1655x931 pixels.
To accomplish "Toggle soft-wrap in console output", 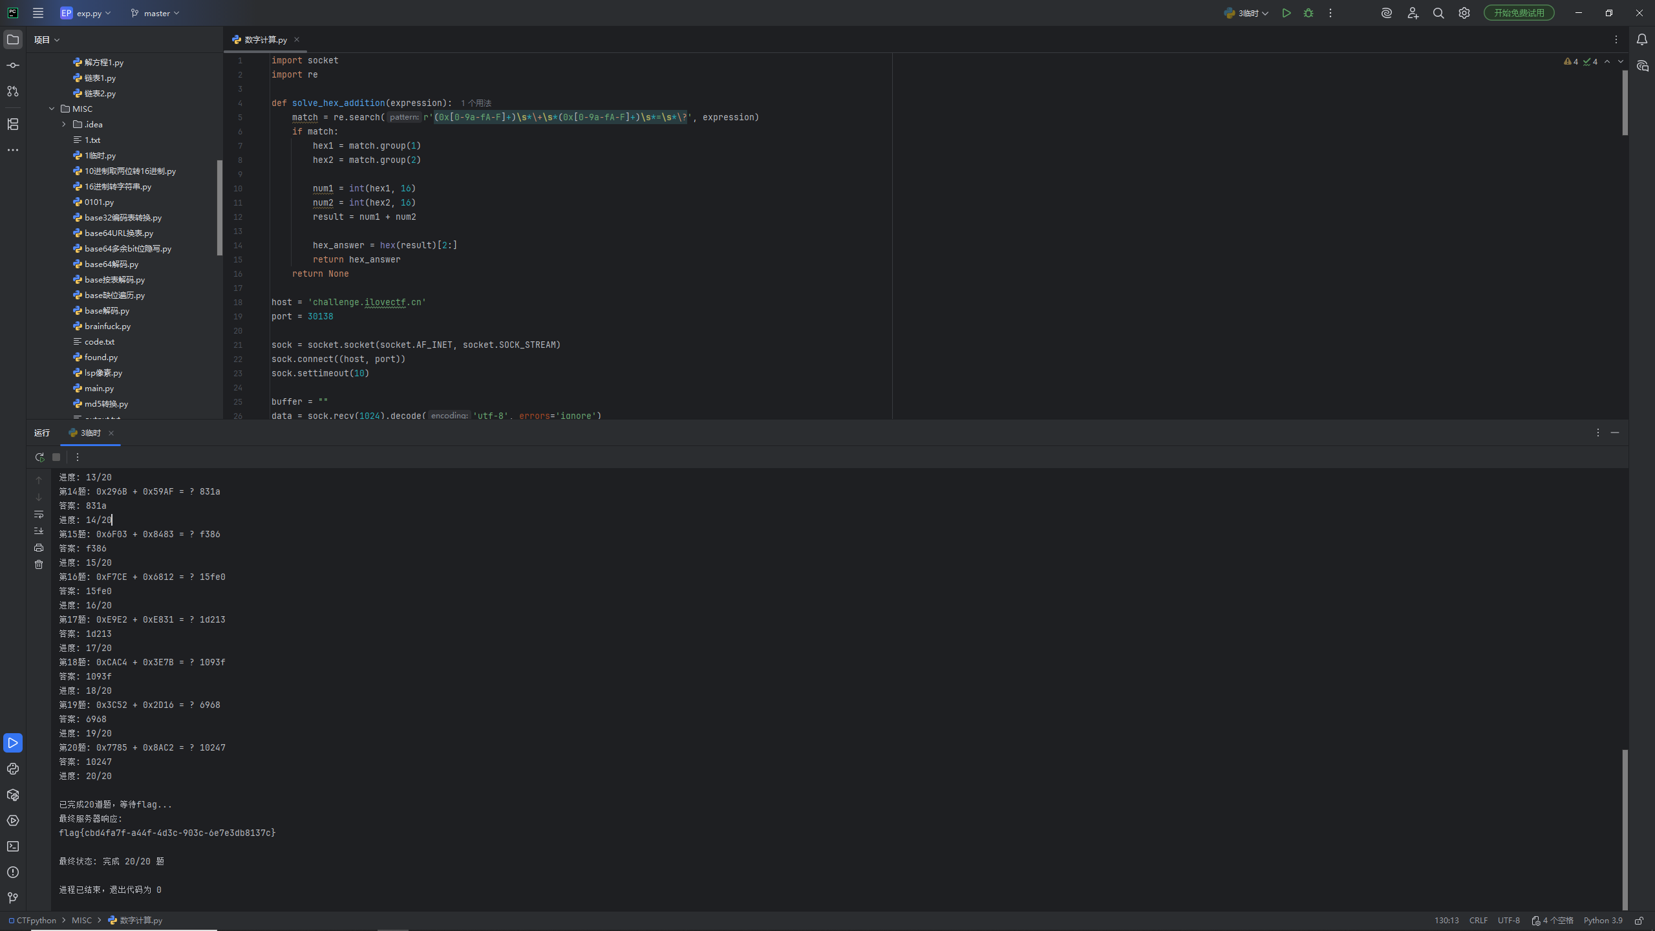I will click(x=39, y=514).
